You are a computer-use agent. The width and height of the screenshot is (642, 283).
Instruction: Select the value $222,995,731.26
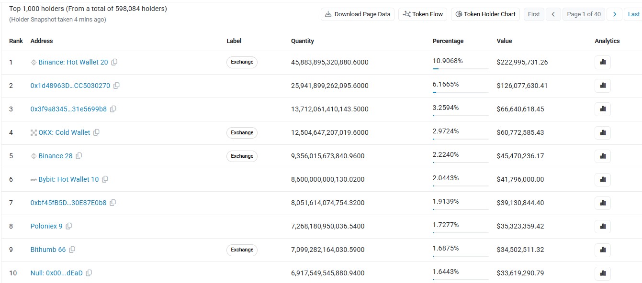[x=522, y=62]
